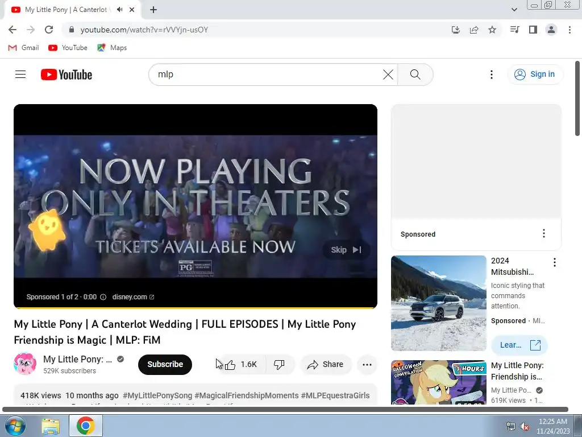Click the #MyLittlePonySong hashtag
Viewport: 582px width, 437px height.
pyautogui.click(x=157, y=395)
